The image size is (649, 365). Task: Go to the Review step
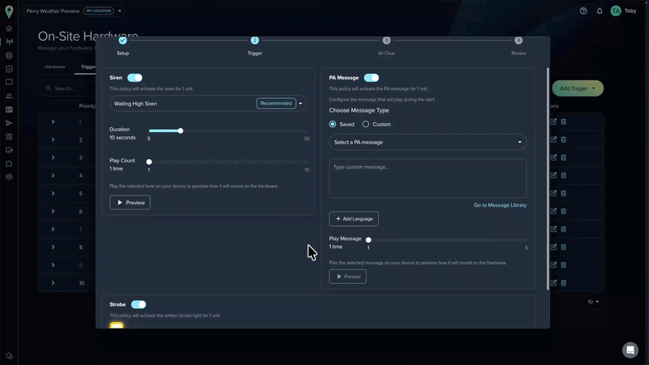click(518, 41)
